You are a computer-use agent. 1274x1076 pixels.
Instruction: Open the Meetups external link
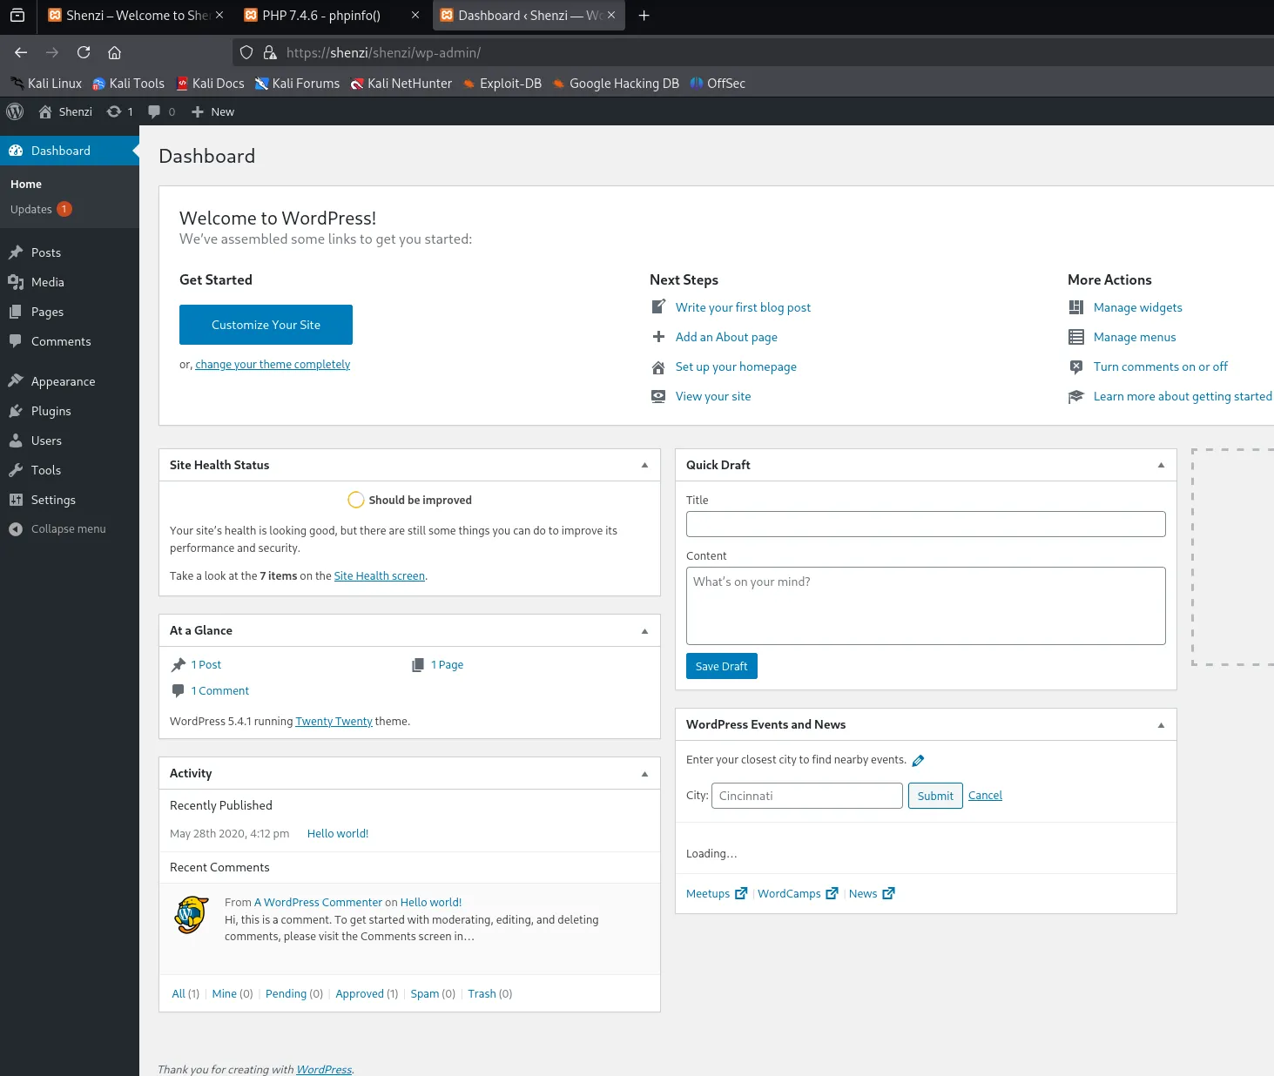point(716,894)
